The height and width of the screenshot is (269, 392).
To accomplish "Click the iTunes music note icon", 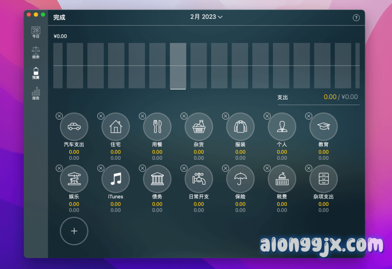I will point(116,179).
